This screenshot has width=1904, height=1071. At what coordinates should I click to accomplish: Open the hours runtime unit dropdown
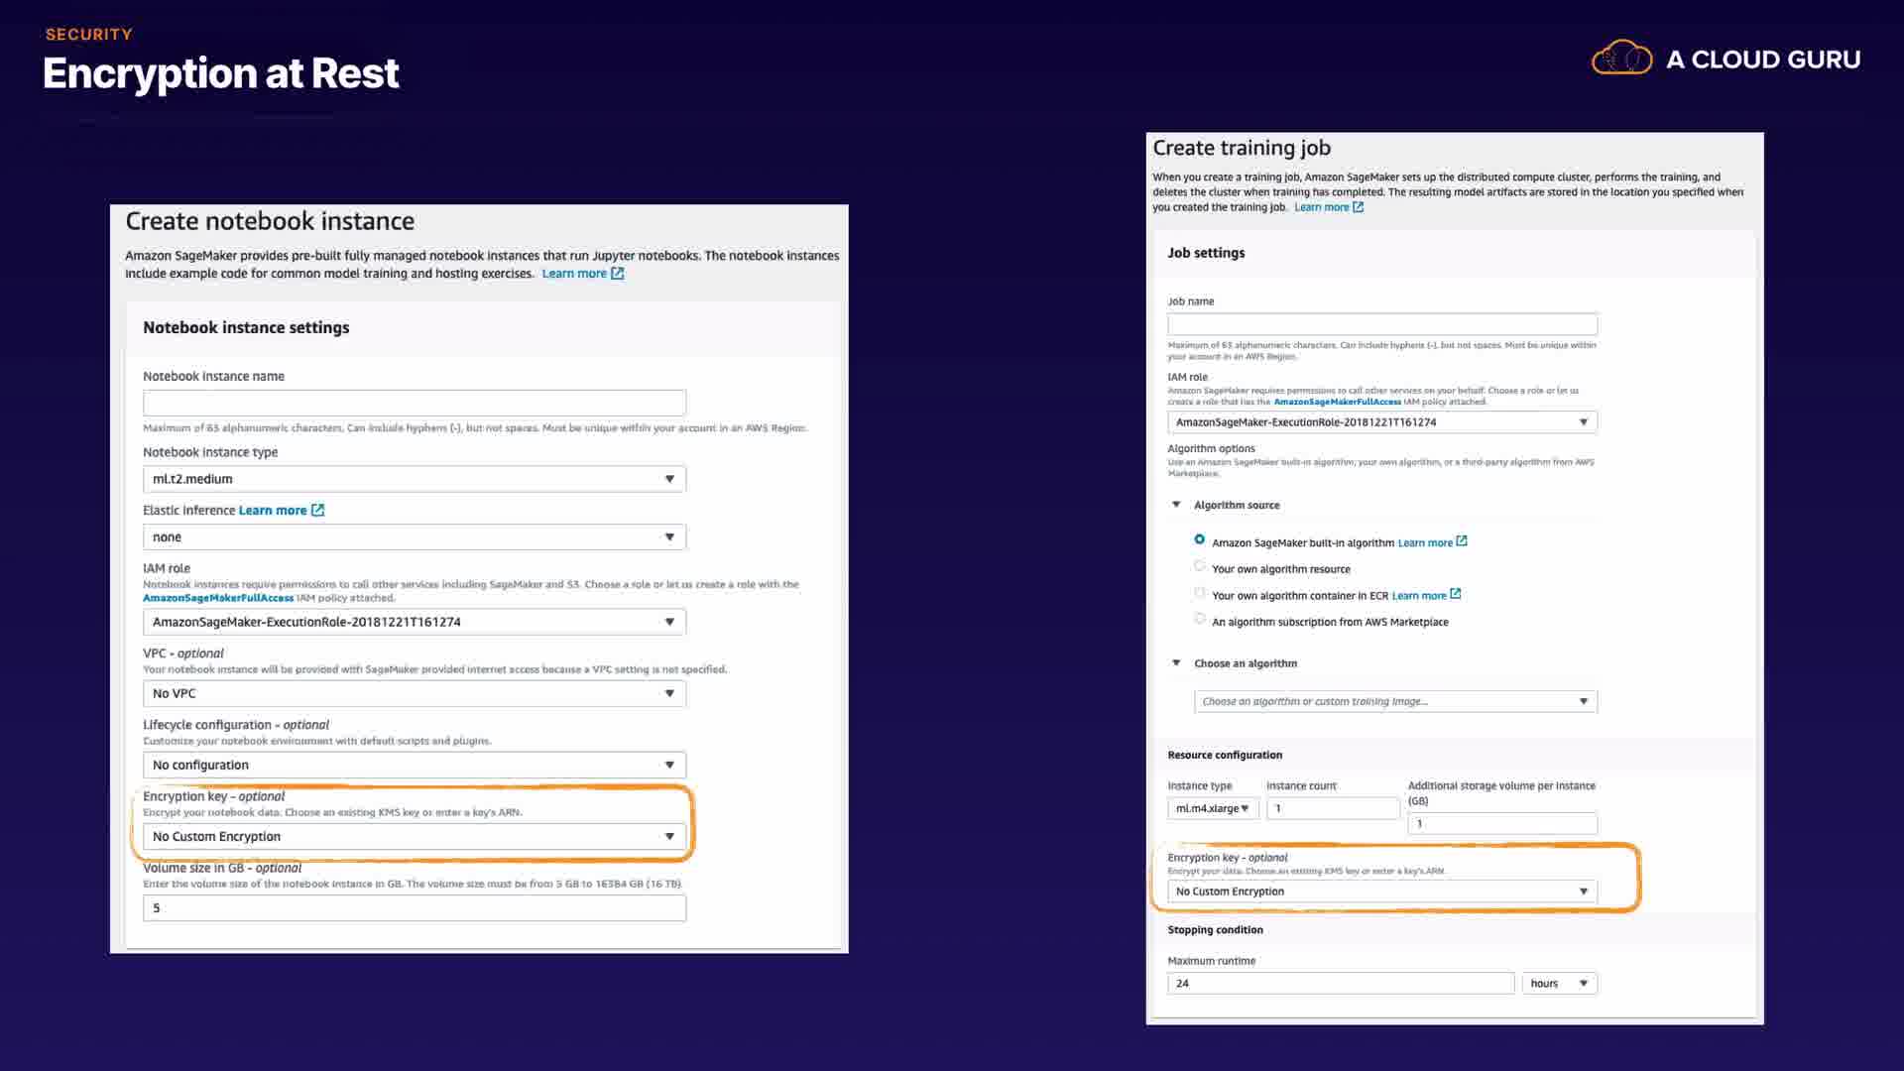[1559, 984]
